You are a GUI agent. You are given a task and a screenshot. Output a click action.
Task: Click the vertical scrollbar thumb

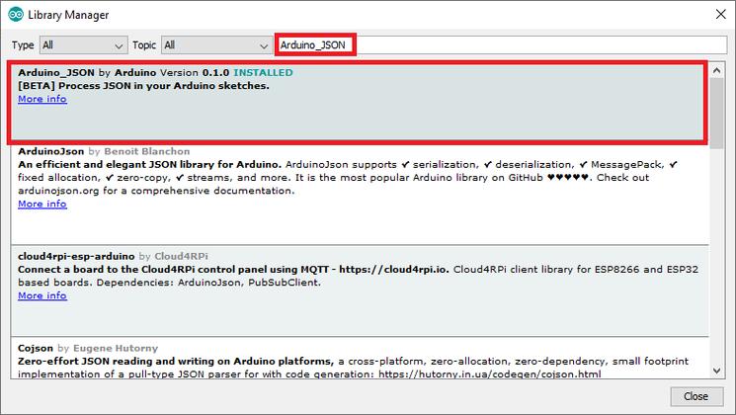click(716, 114)
